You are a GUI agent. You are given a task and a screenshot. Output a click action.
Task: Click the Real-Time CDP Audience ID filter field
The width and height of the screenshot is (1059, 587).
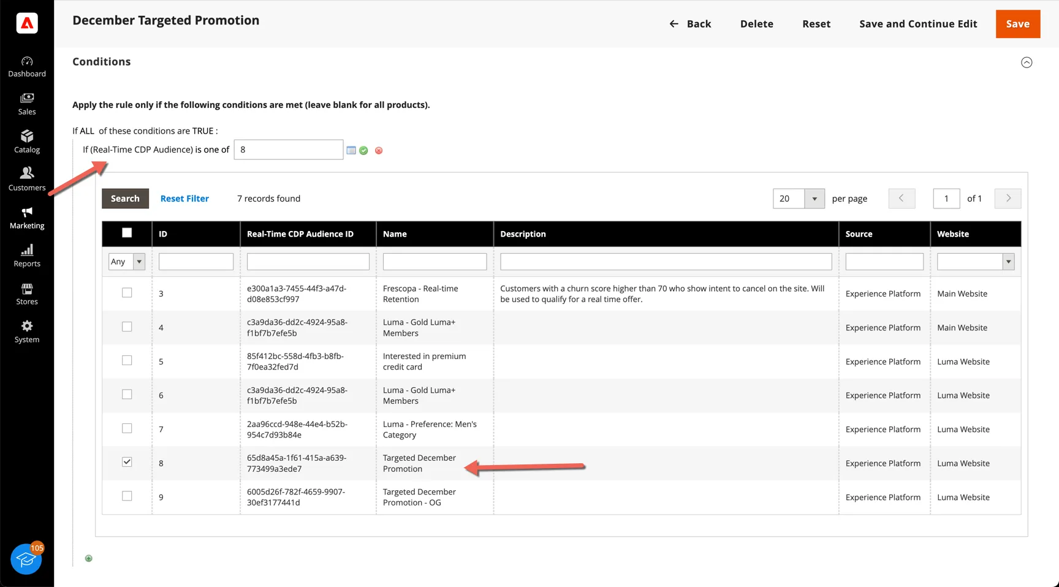tap(308, 262)
